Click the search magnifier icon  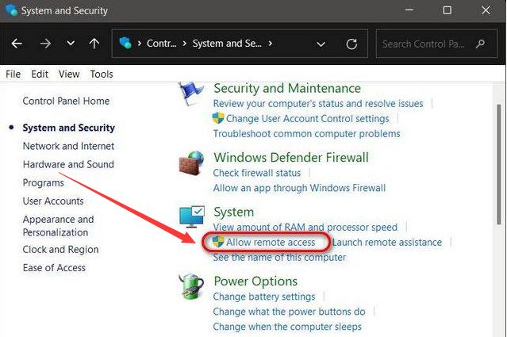coord(481,44)
